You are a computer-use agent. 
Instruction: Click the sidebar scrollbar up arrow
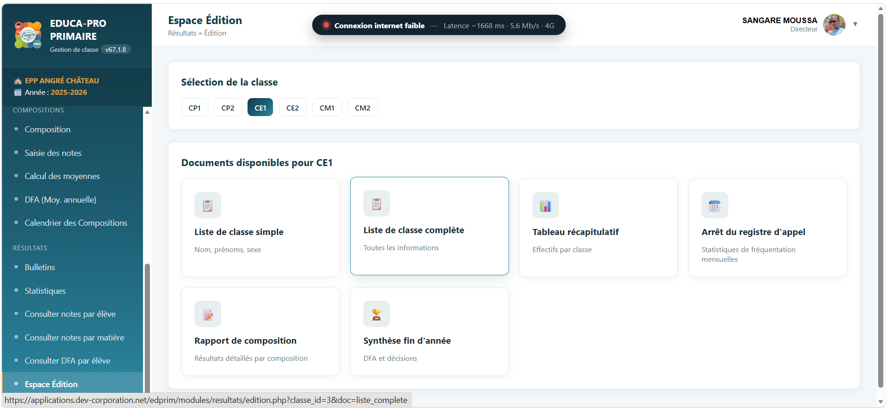pyautogui.click(x=147, y=112)
